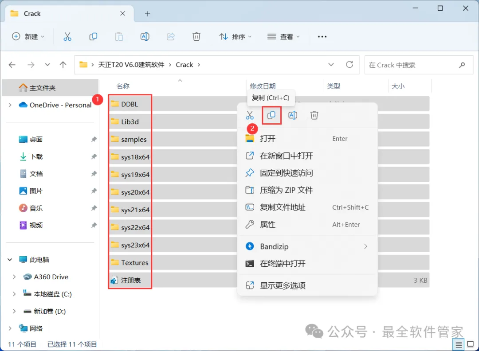Open 视频 in the sidebar
The height and width of the screenshot is (351, 479).
36,225
